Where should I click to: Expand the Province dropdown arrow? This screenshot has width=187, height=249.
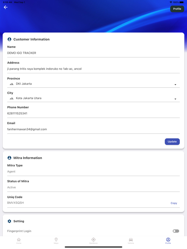(175, 85)
